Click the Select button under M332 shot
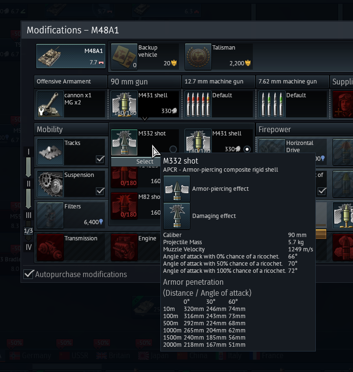353x372 pixels. tap(135, 162)
